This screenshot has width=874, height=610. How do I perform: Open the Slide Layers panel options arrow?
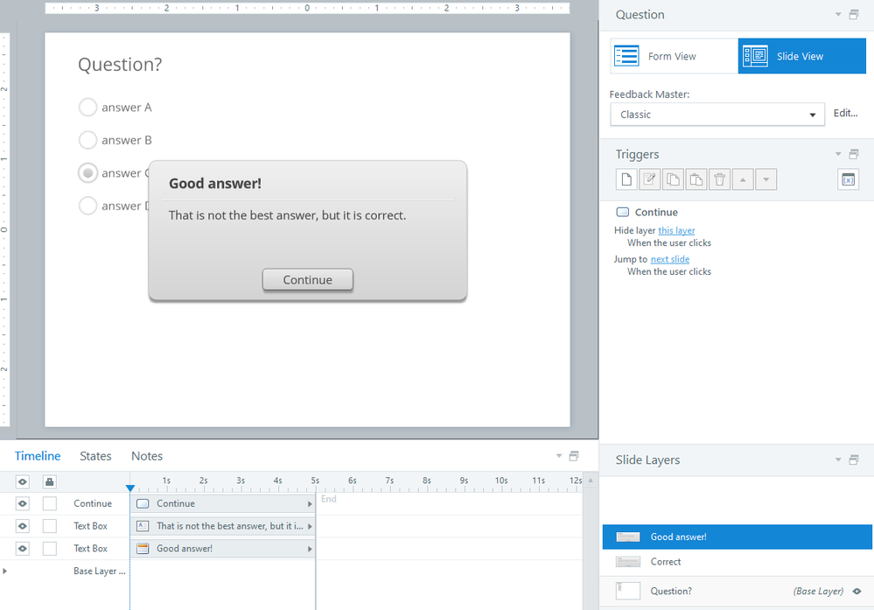(x=838, y=460)
